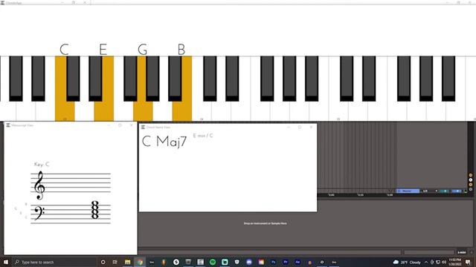Open Premiere Pro from the taskbar
476x267 pixels.
click(x=286, y=262)
